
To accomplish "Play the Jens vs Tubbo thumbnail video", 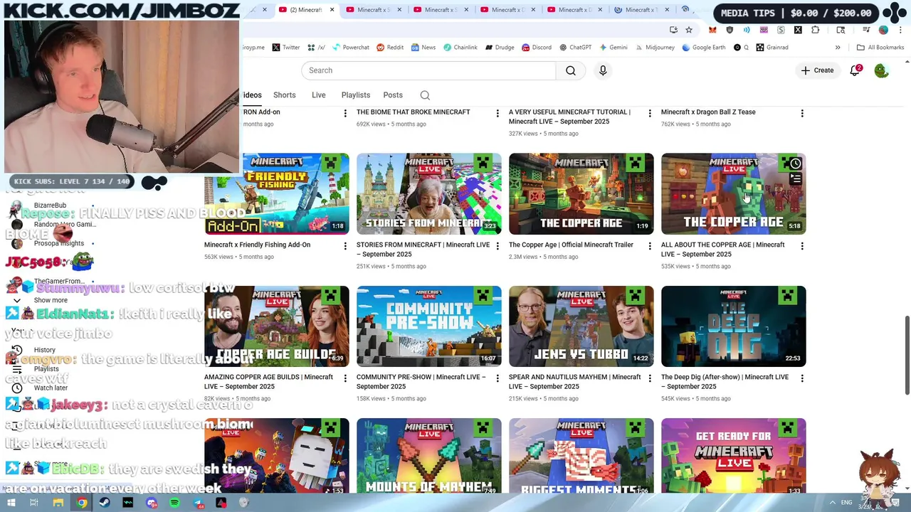I will coord(581,326).
